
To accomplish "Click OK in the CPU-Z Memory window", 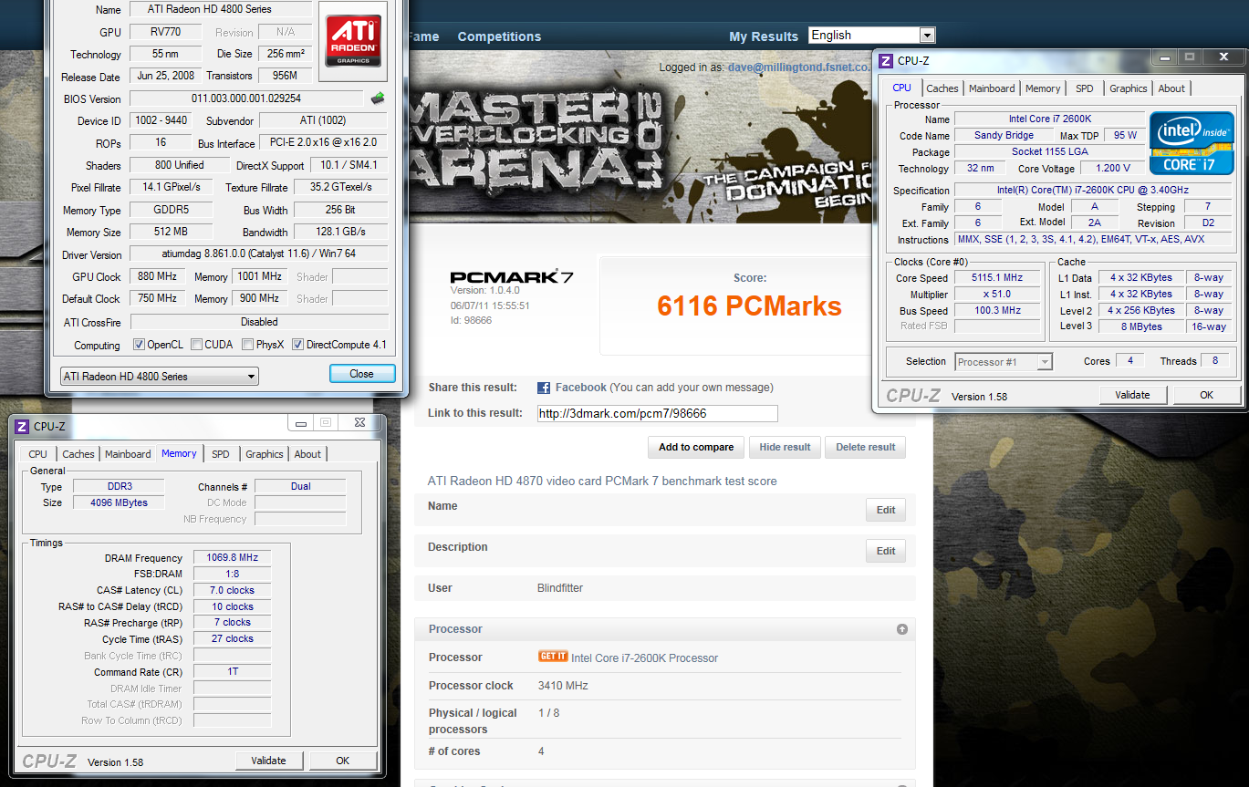I will click(342, 761).
